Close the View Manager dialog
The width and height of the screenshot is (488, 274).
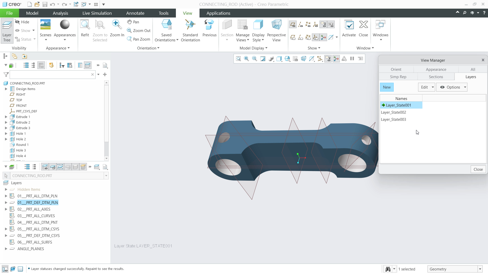coord(478,169)
